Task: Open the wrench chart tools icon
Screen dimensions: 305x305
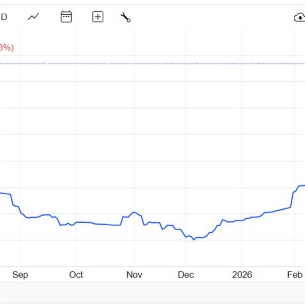Action: pyautogui.click(x=126, y=17)
